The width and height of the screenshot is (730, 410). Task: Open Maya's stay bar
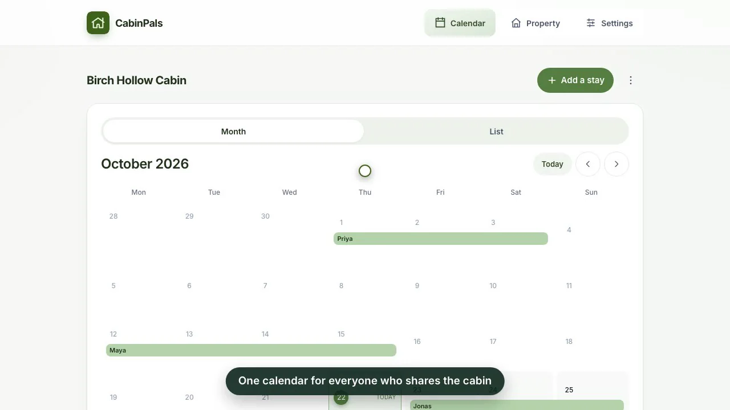[x=251, y=350]
